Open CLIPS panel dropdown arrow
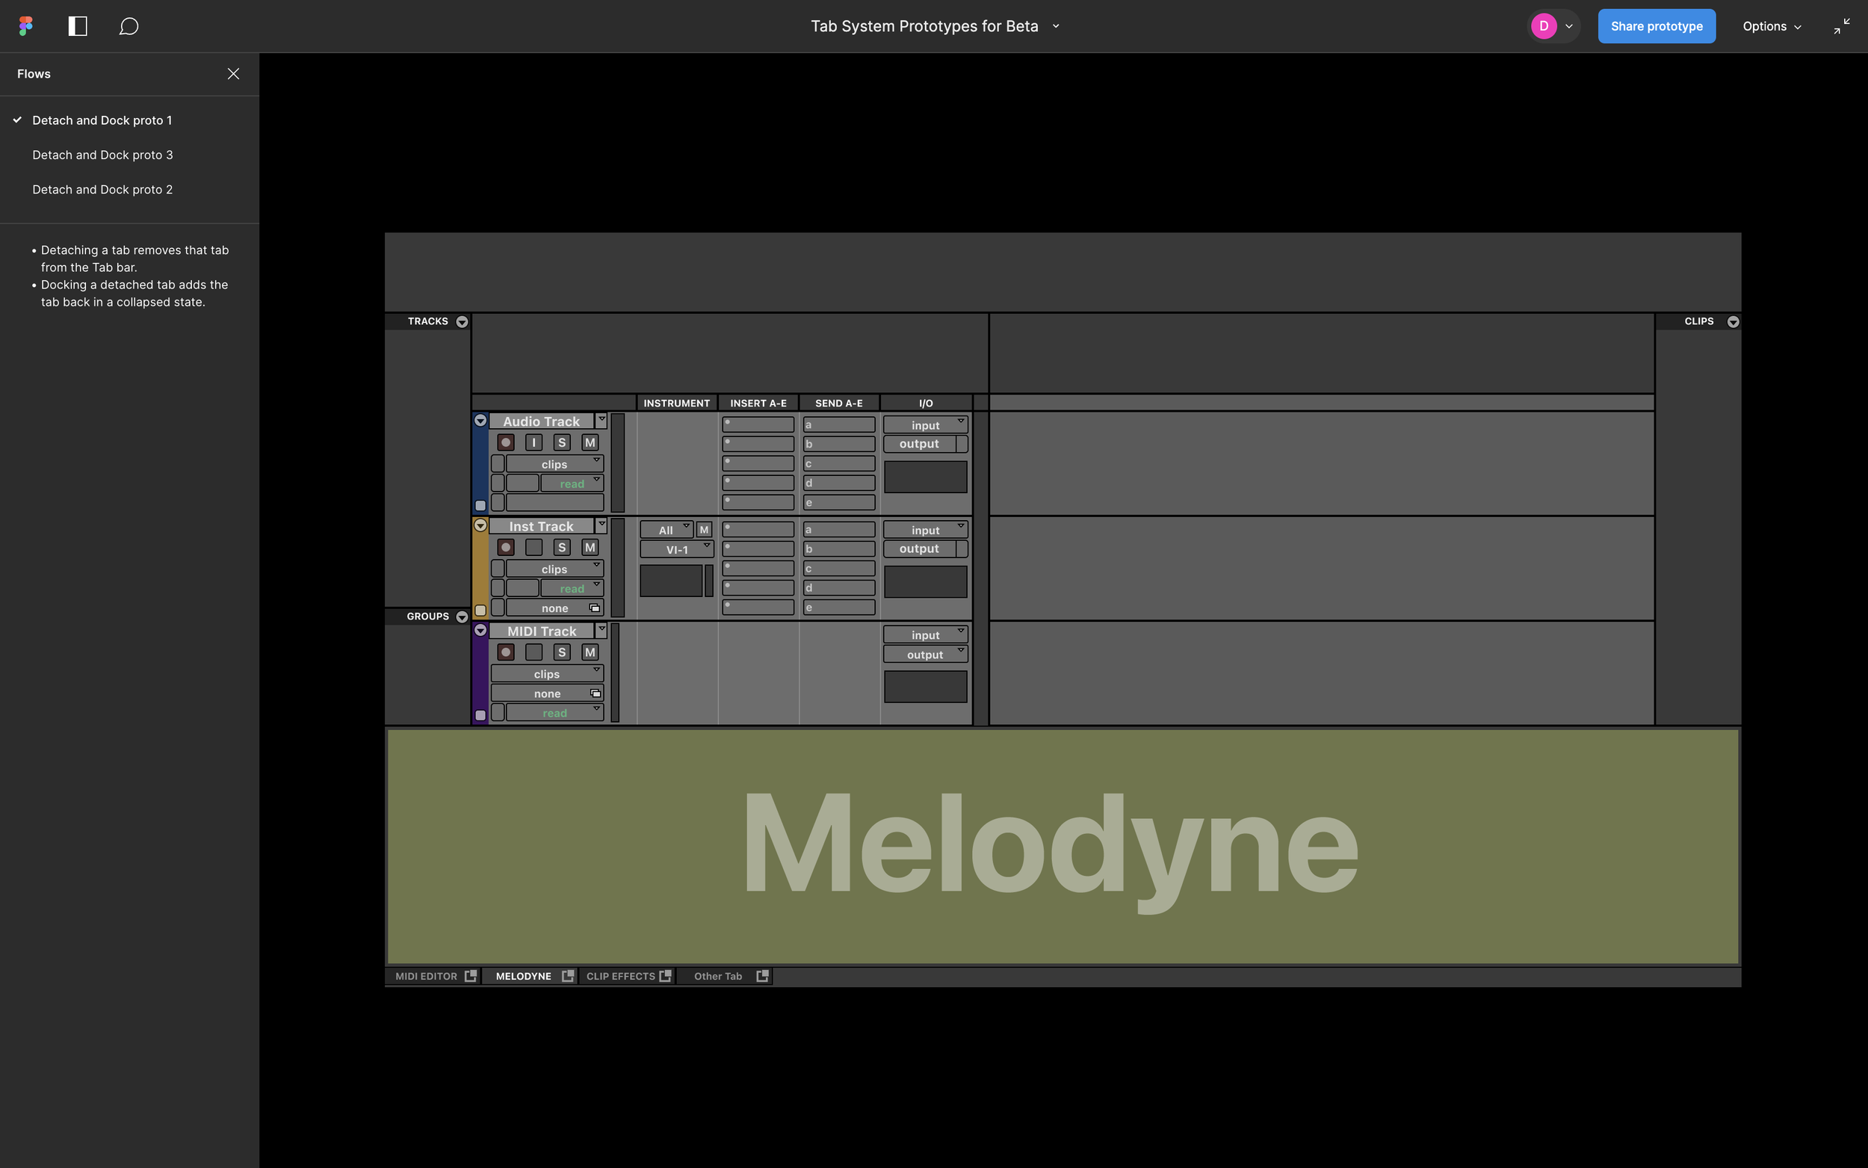The height and width of the screenshot is (1168, 1868). (x=1733, y=322)
